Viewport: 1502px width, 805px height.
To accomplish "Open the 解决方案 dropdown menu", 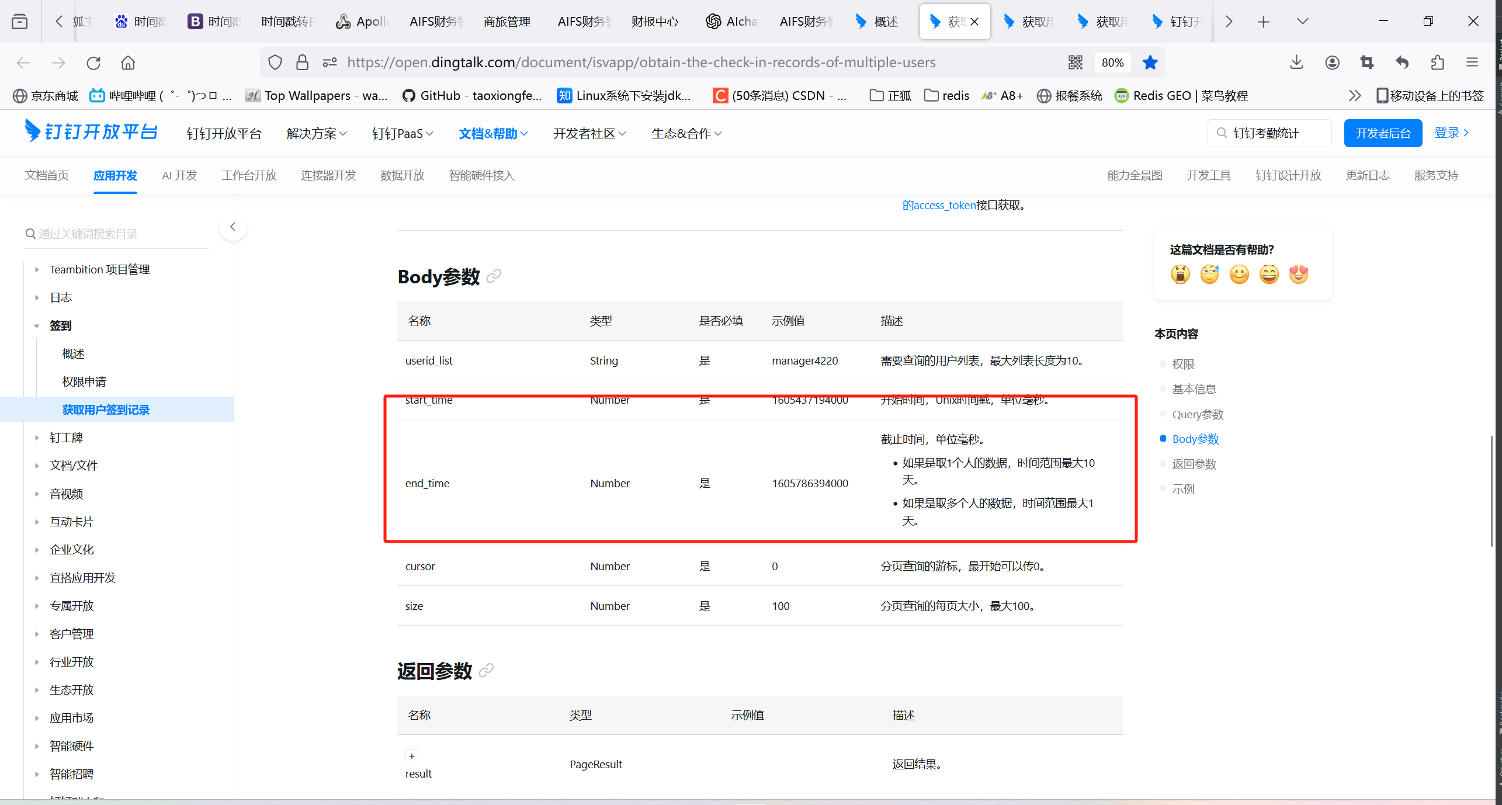I will (x=316, y=134).
